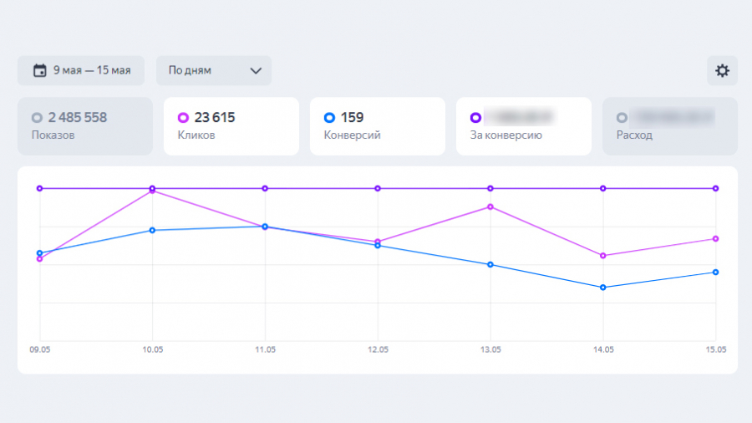Select the blue conversions point on 14.05

(x=603, y=288)
